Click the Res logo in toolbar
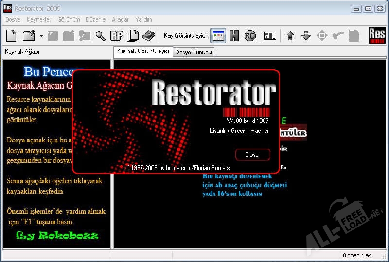389x262 pixels. coord(377,35)
